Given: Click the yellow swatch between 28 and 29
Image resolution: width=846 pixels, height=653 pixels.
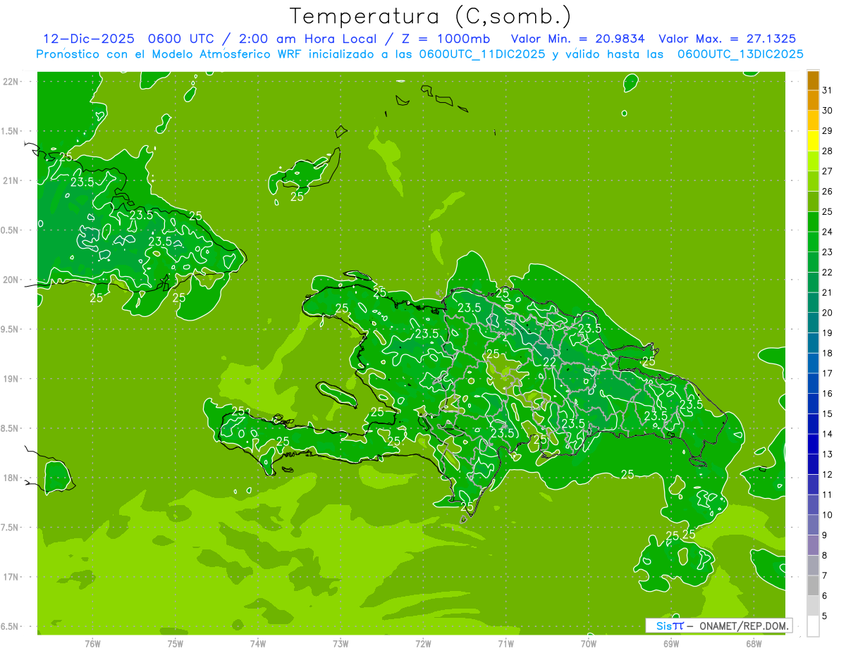Looking at the screenshot, I should click(813, 141).
